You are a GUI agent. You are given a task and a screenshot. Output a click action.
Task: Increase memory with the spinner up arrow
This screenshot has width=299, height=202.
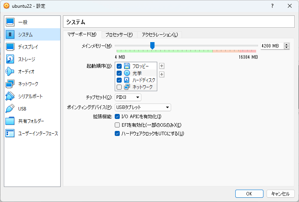286,44
